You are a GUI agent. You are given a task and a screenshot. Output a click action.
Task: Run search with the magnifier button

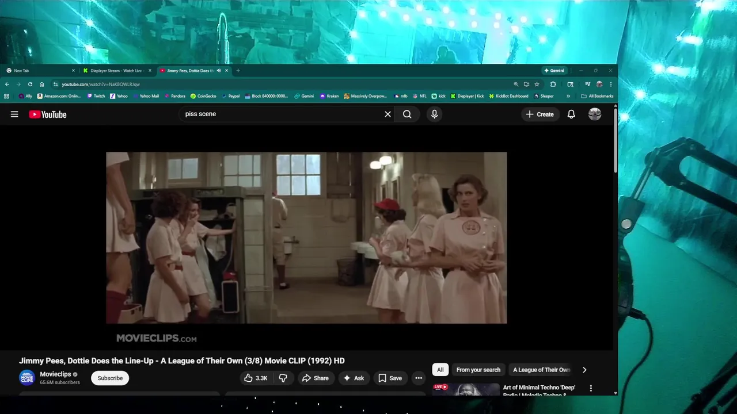pyautogui.click(x=407, y=114)
